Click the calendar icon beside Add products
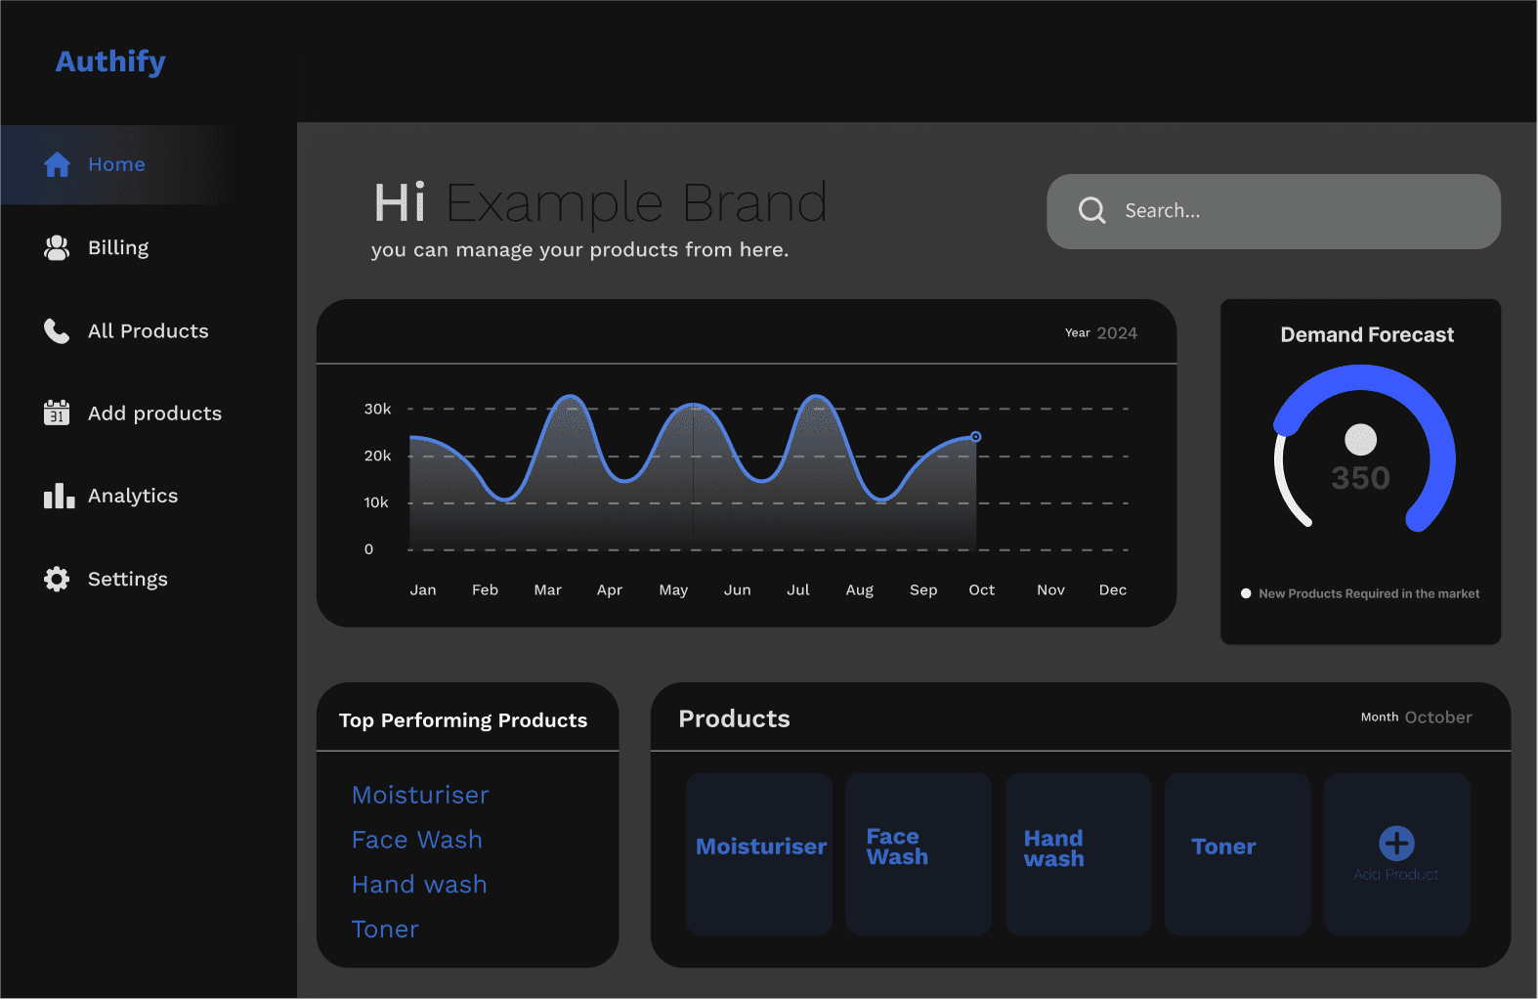This screenshot has height=999, width=1538. click(57, 413)
